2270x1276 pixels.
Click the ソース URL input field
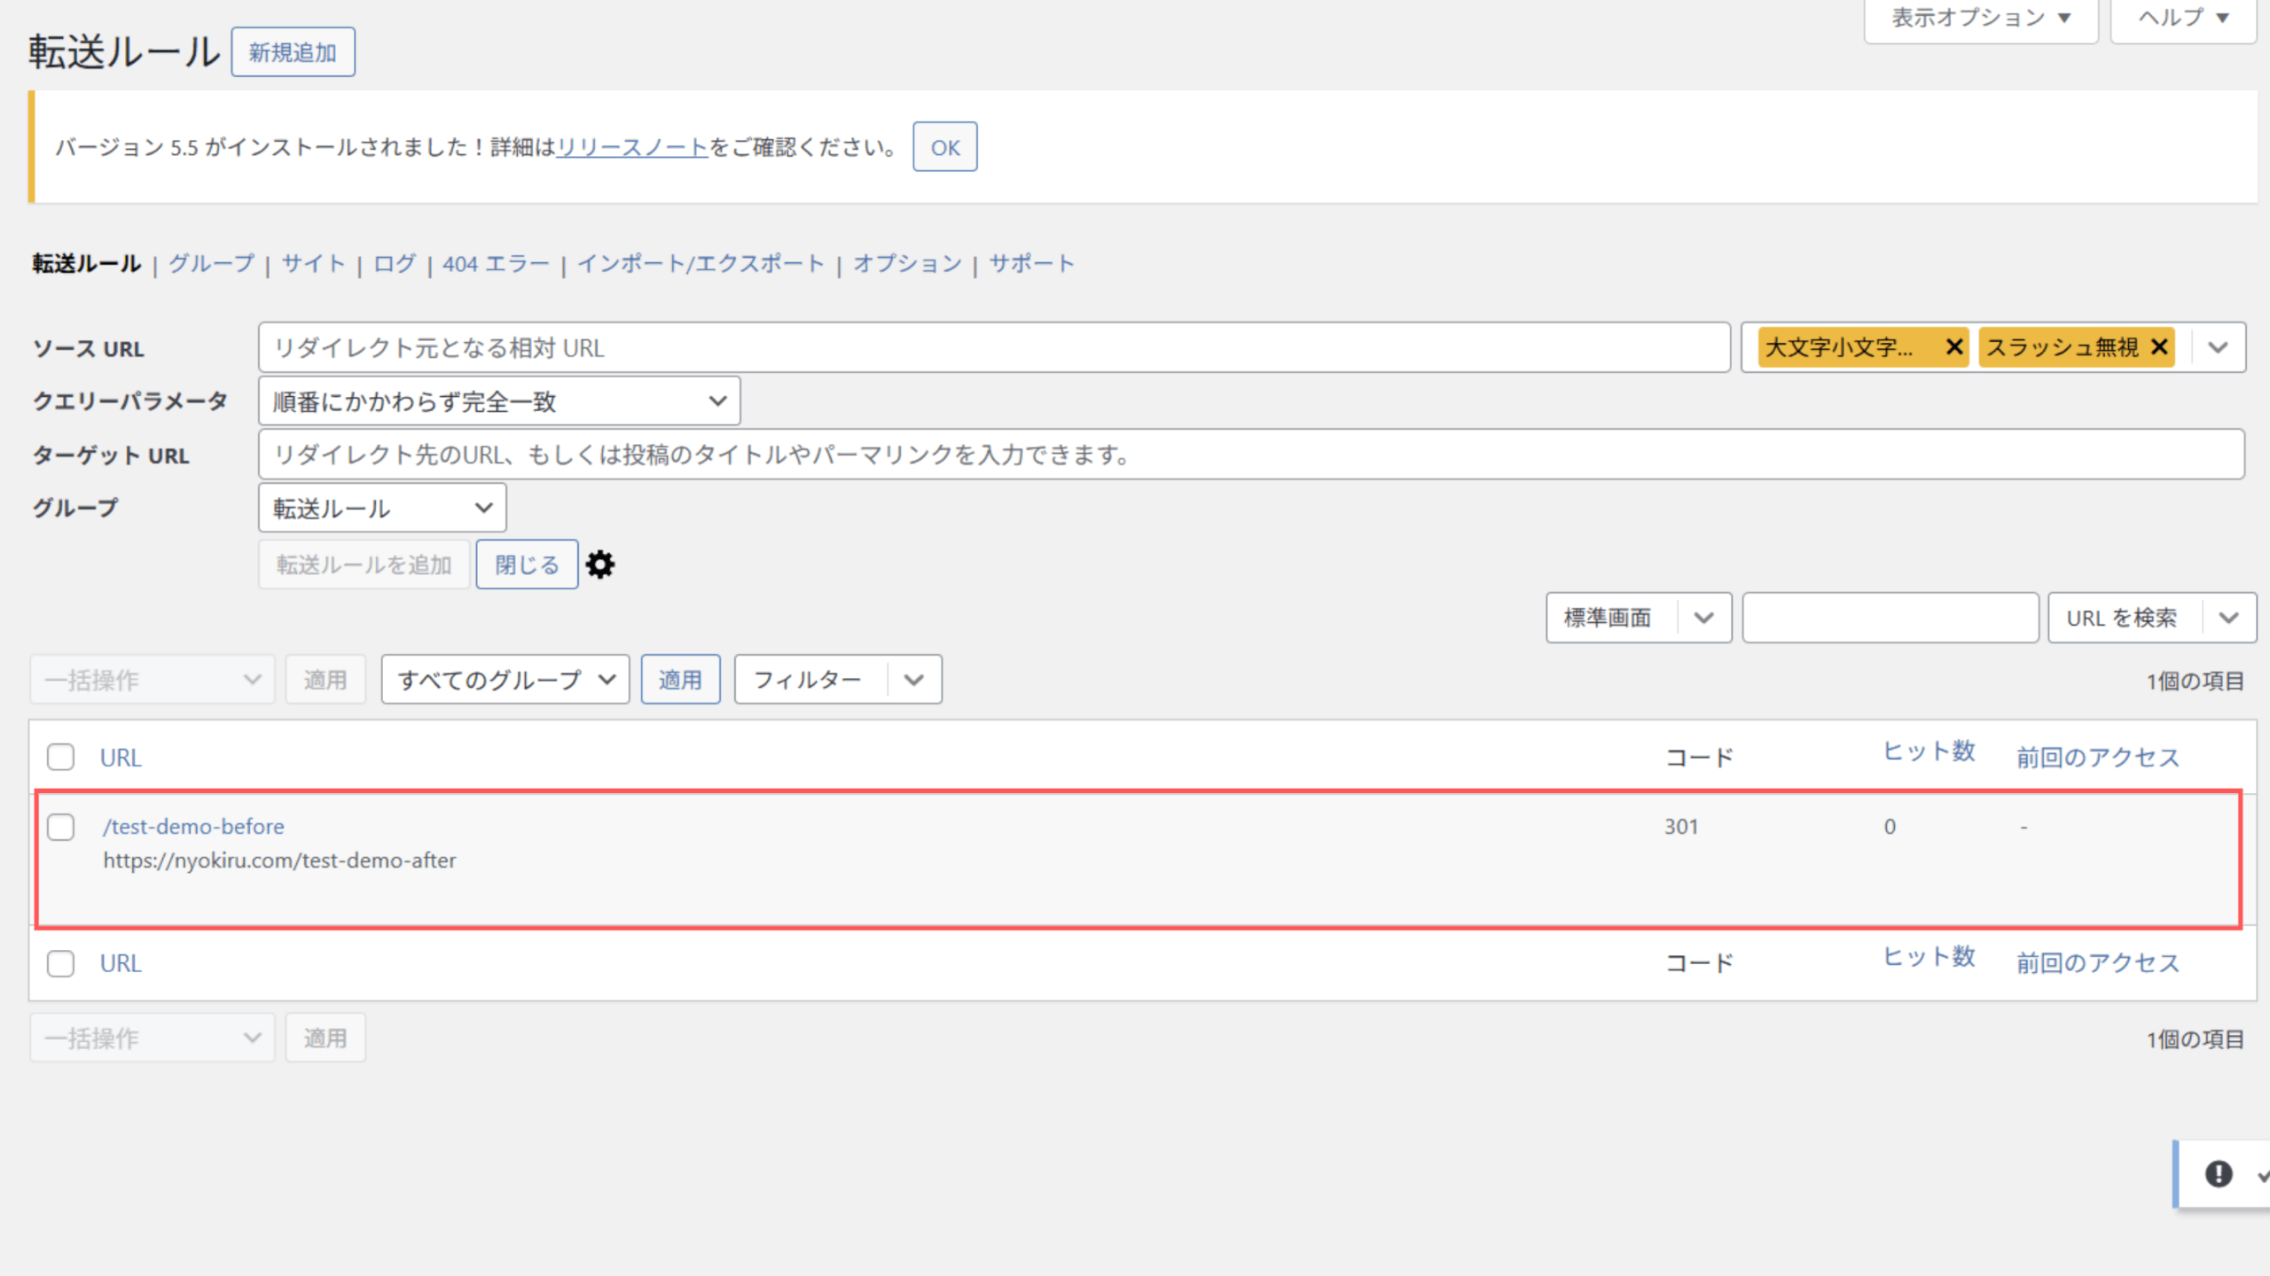(x=993, y=347)
